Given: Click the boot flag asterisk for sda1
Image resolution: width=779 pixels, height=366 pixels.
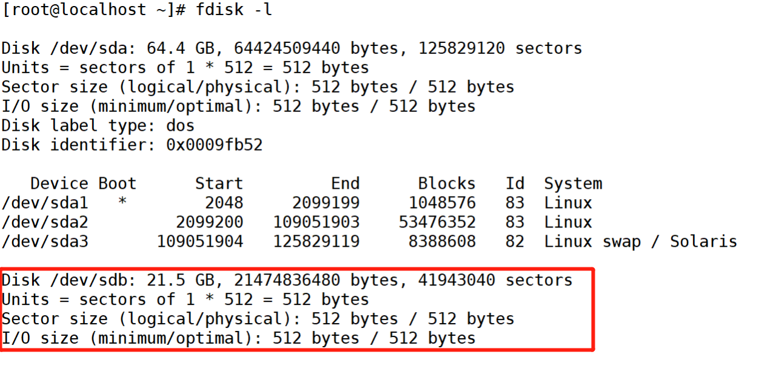Looking at the screenshot, I should pos(122,203).
